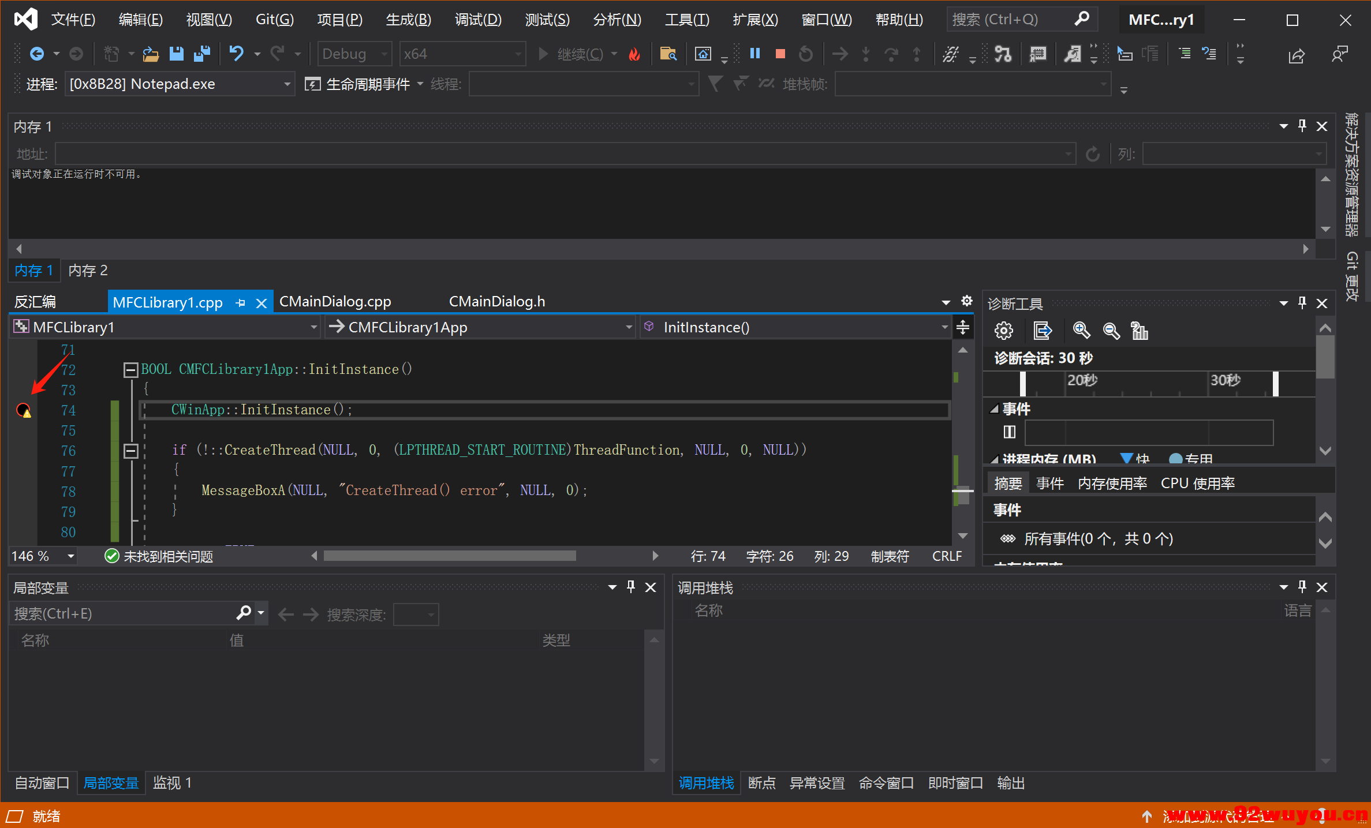
Task: Collapse the 事件 section in diagnostics
Action: coord(995,409)
